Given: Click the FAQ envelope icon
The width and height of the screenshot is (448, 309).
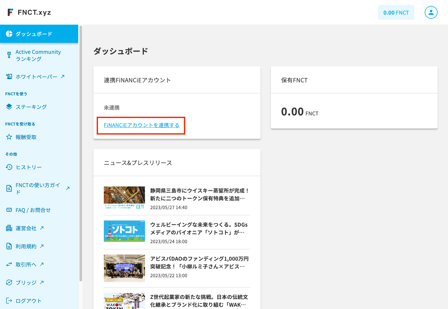Looking at the screenshot, I should 9,210.
